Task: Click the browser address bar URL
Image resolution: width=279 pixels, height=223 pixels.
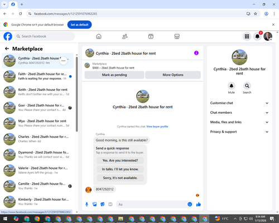Action: [65, 14]
